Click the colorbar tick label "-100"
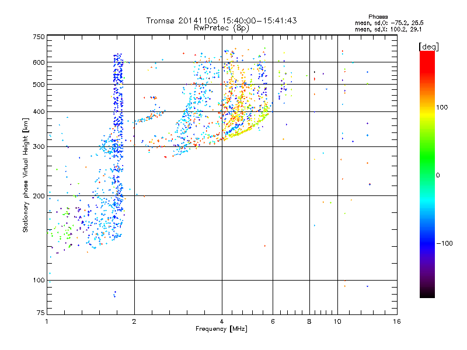 tap(445, 243)
